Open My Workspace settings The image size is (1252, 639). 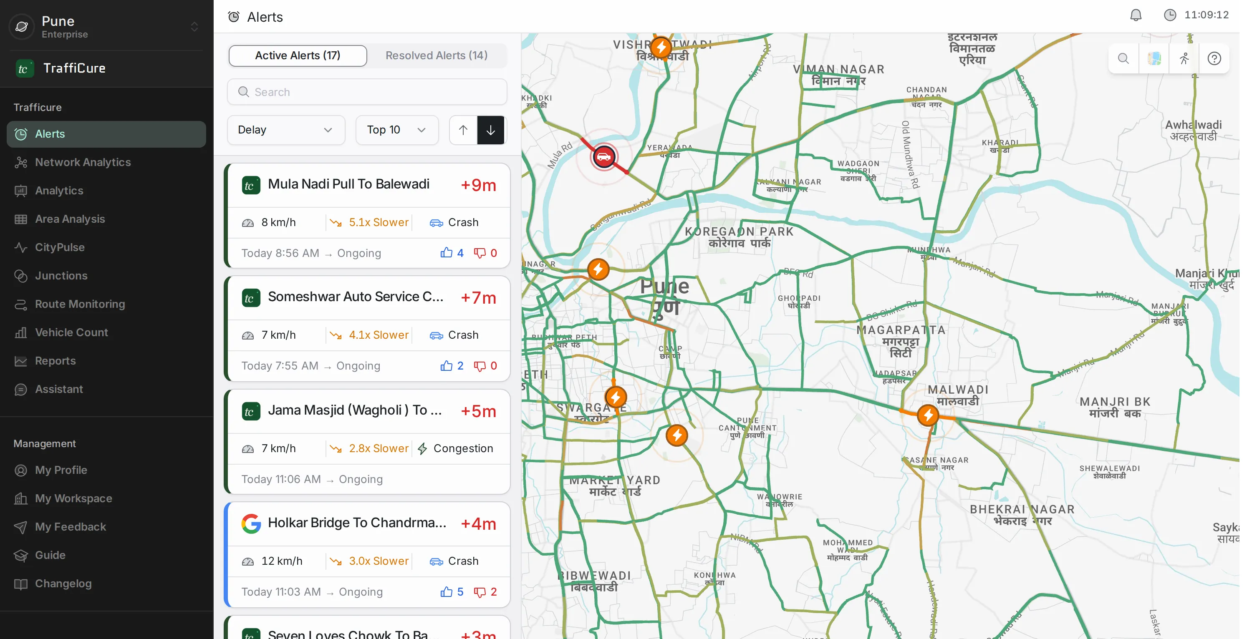[106, 498]
